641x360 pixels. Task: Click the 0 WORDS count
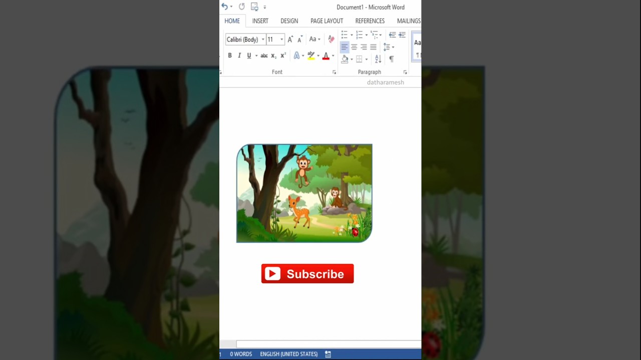click(x=241, y=354)
